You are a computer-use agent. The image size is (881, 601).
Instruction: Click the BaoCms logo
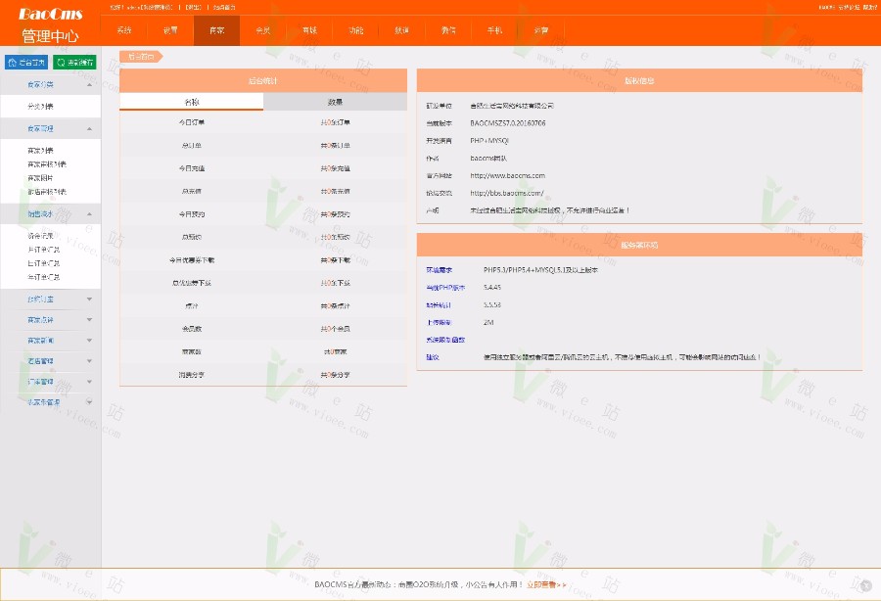[50, 14]
